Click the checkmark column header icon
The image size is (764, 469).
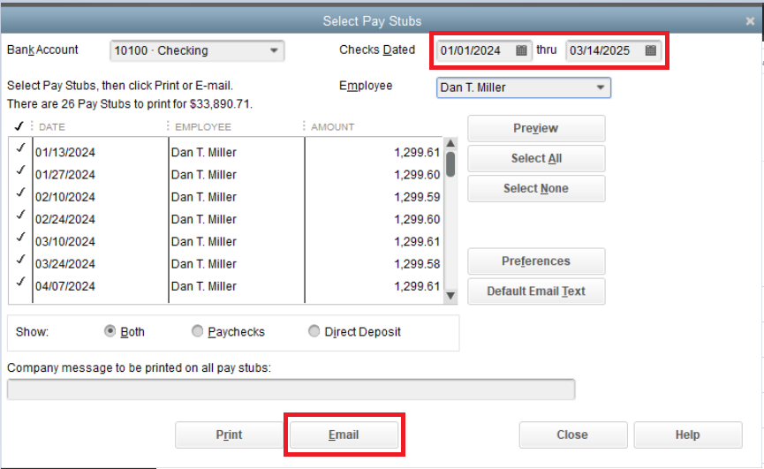click(19, 126)
